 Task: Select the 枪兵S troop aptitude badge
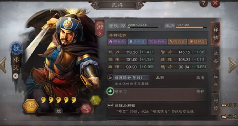[177, 41]
